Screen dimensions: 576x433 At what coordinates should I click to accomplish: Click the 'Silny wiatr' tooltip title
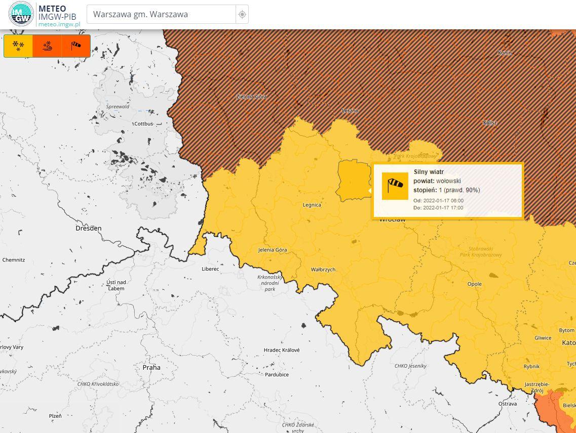pyautogui.click(x=429, y=171)
